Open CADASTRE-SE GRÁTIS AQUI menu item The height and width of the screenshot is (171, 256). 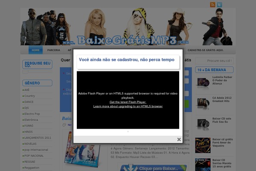[206, 50]
